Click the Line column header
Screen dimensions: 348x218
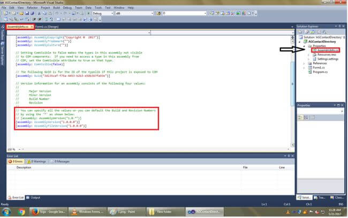(x=282, y=167)
